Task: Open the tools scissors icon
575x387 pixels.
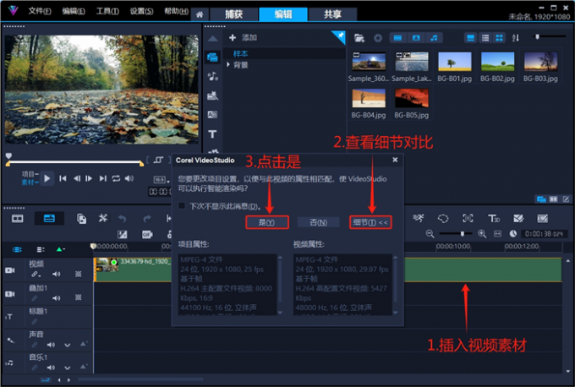Action: tap(102, 218)
